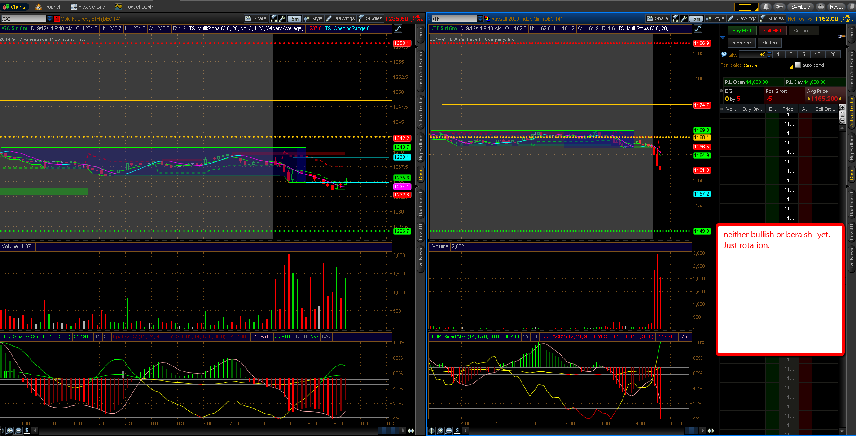Open Drawings tools on the /TF chart
This screenshot has width=856, height=436.
pyautogui.click(x=742, y=18)
